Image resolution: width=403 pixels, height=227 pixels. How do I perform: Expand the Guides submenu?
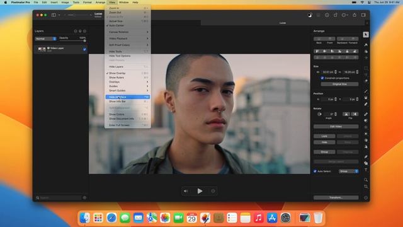pyautogui.click(x=127, y=86)
